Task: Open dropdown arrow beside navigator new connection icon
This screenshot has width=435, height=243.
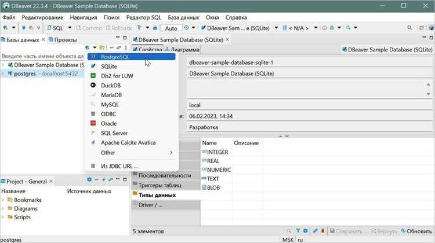Action: pos(95,47)
